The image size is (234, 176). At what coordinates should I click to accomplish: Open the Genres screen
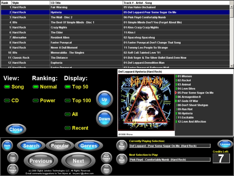[89, 145]
